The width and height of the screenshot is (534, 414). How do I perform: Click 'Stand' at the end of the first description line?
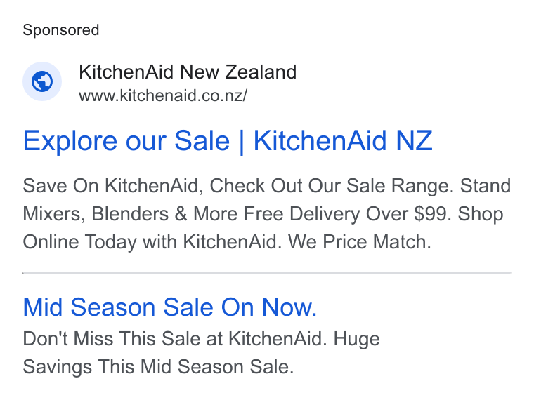pos(486,186)
